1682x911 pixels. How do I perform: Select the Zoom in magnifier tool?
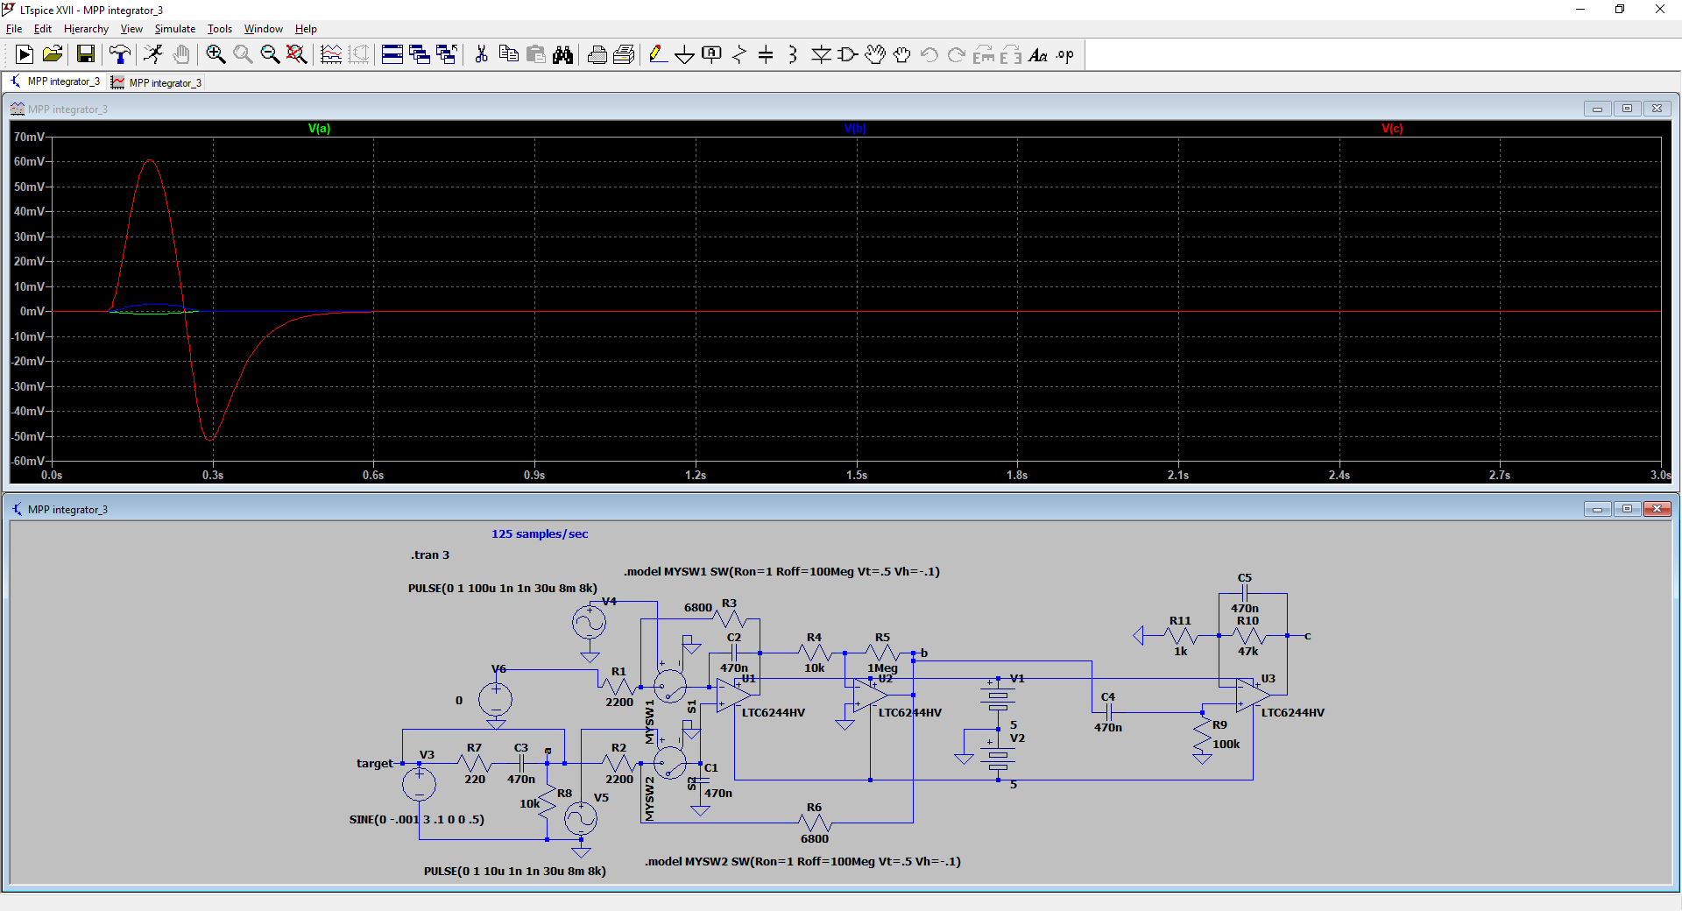216,55
